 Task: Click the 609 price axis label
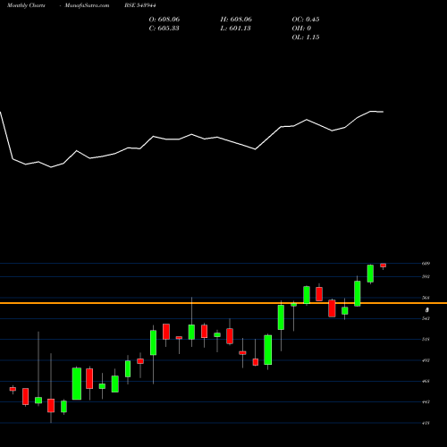click(x=426, y=264)
